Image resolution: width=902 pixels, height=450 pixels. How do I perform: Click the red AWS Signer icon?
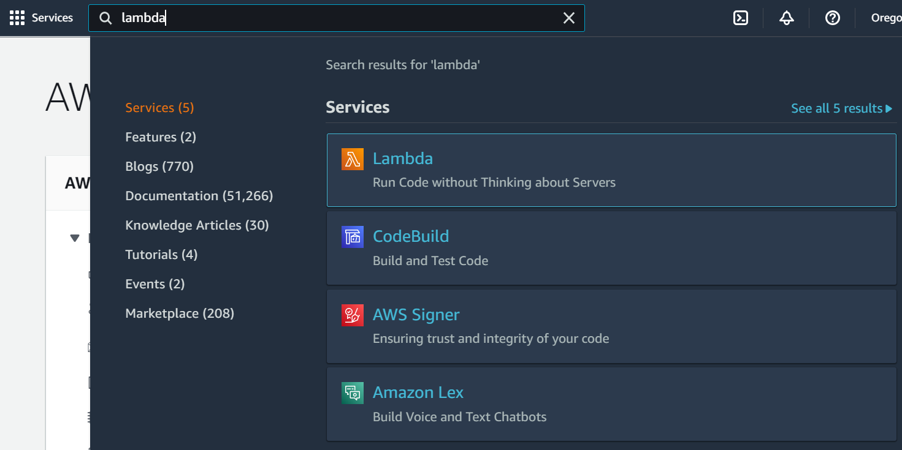(353, 315)
